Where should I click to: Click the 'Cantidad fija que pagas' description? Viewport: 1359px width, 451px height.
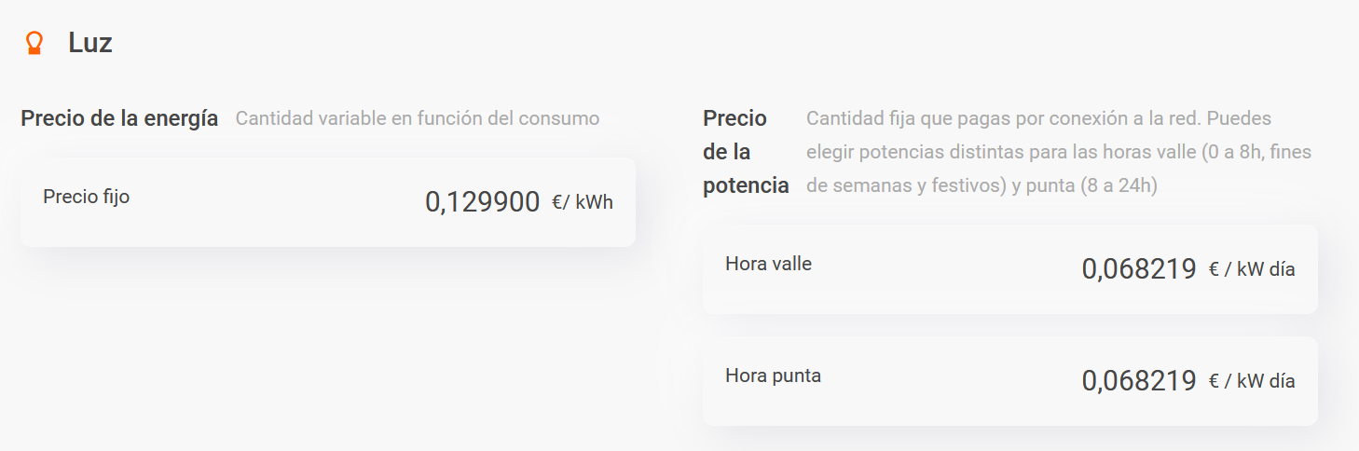[x=1059, y=152]
